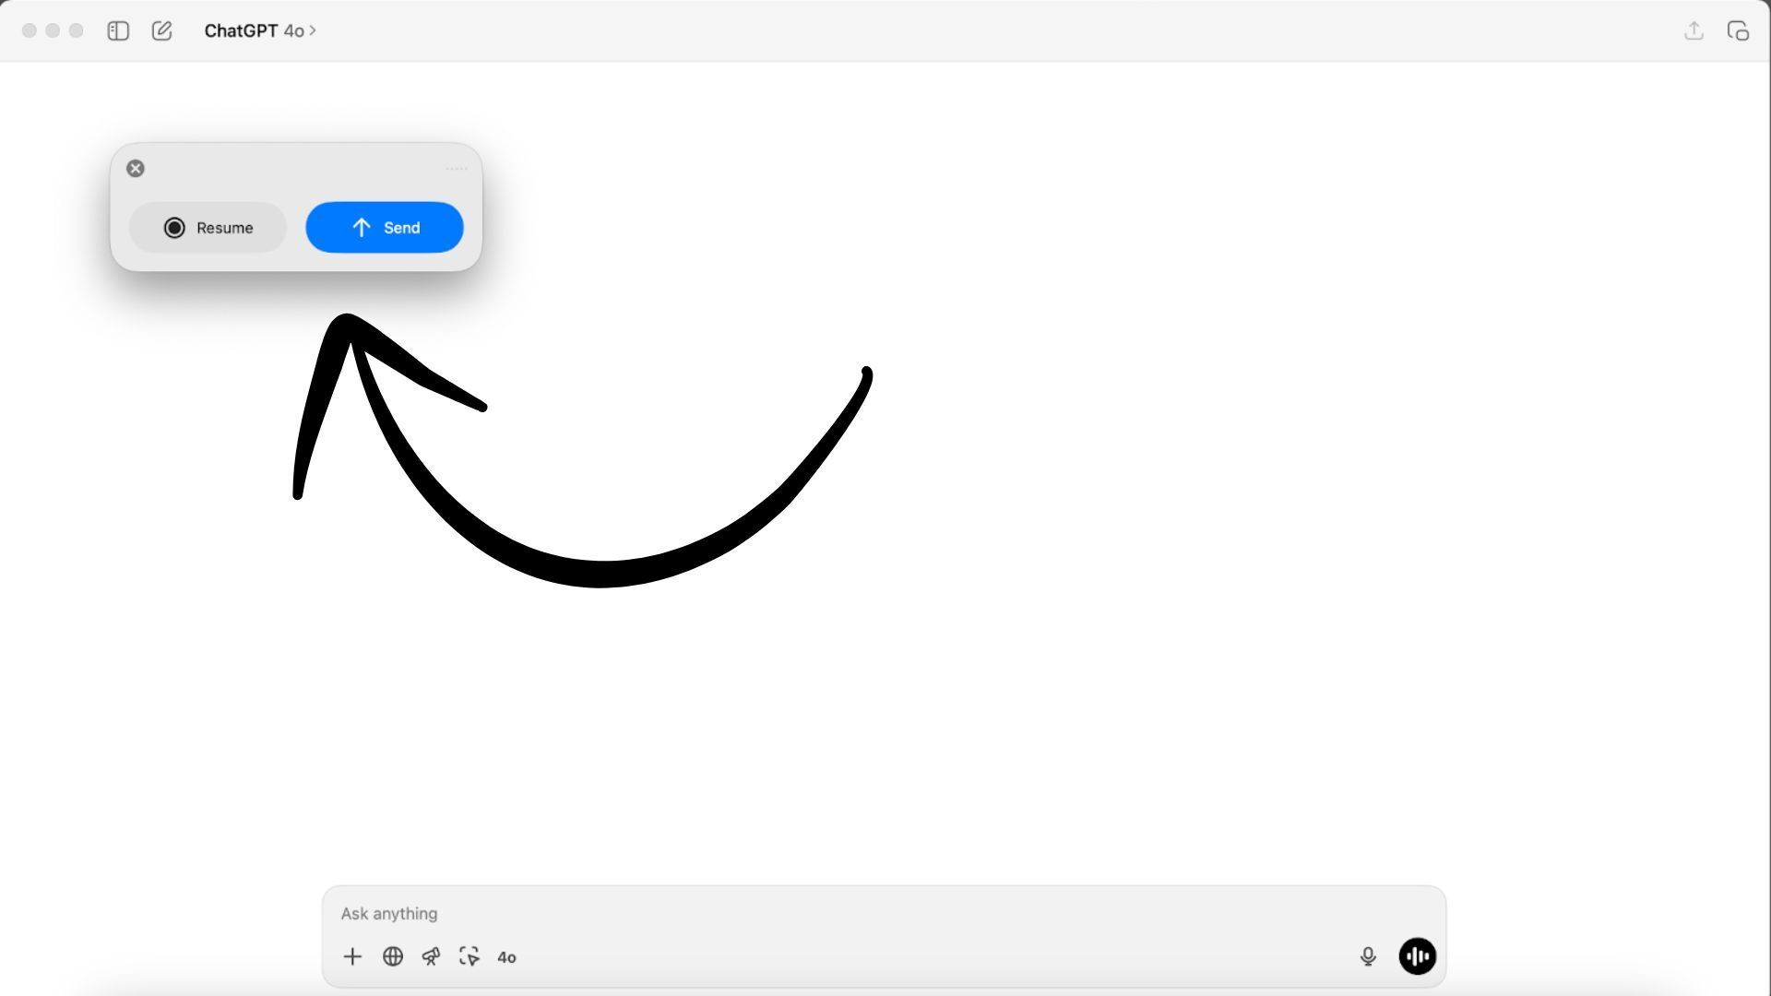Open the companion window icon at top right

click(1738, 31)
